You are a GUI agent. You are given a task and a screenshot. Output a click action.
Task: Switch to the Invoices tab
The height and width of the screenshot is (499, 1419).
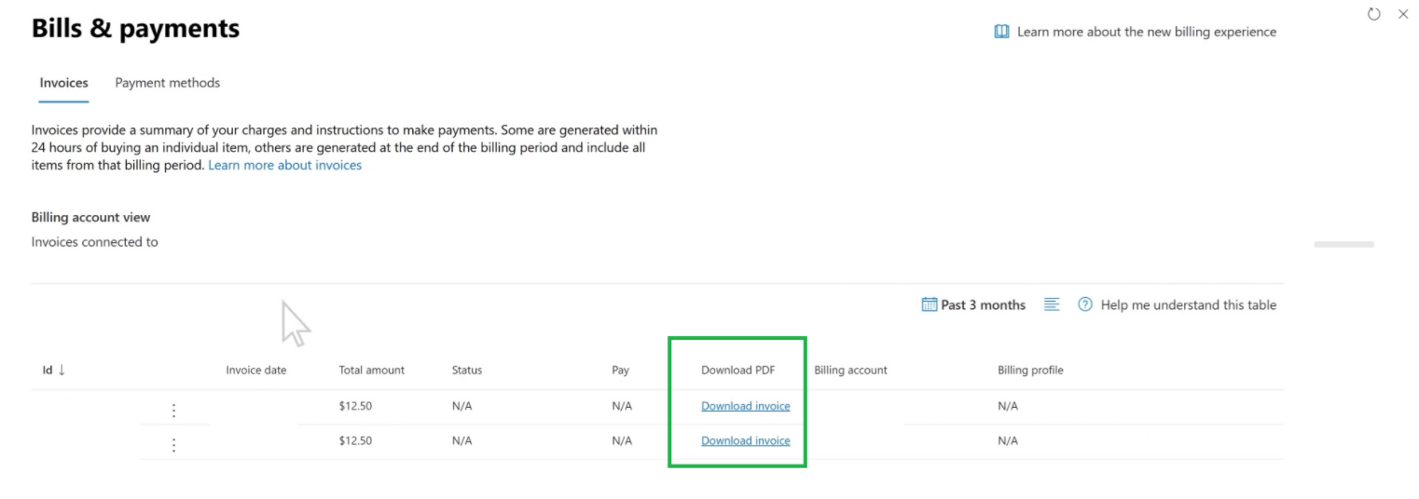pyautogui.click(x=63, y=83)
